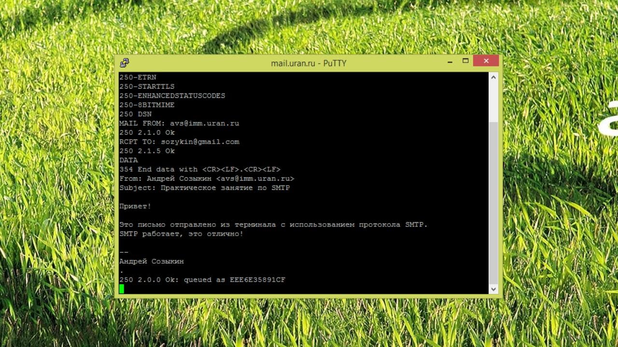The height and width of the screenshot is (347, 618).
Task: Click the mail.uran.ru - PuTTY title bar
Action: pyautogui.click(x=309, y=63)
